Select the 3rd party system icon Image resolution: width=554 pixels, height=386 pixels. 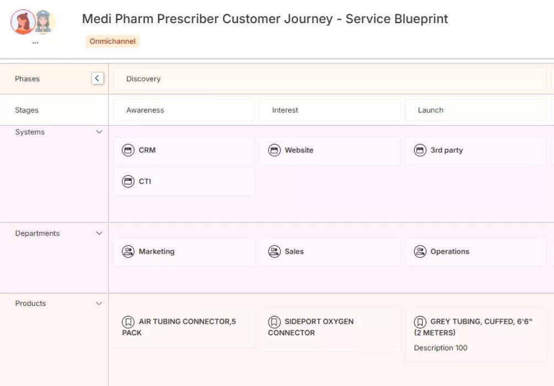coord(420,150)
